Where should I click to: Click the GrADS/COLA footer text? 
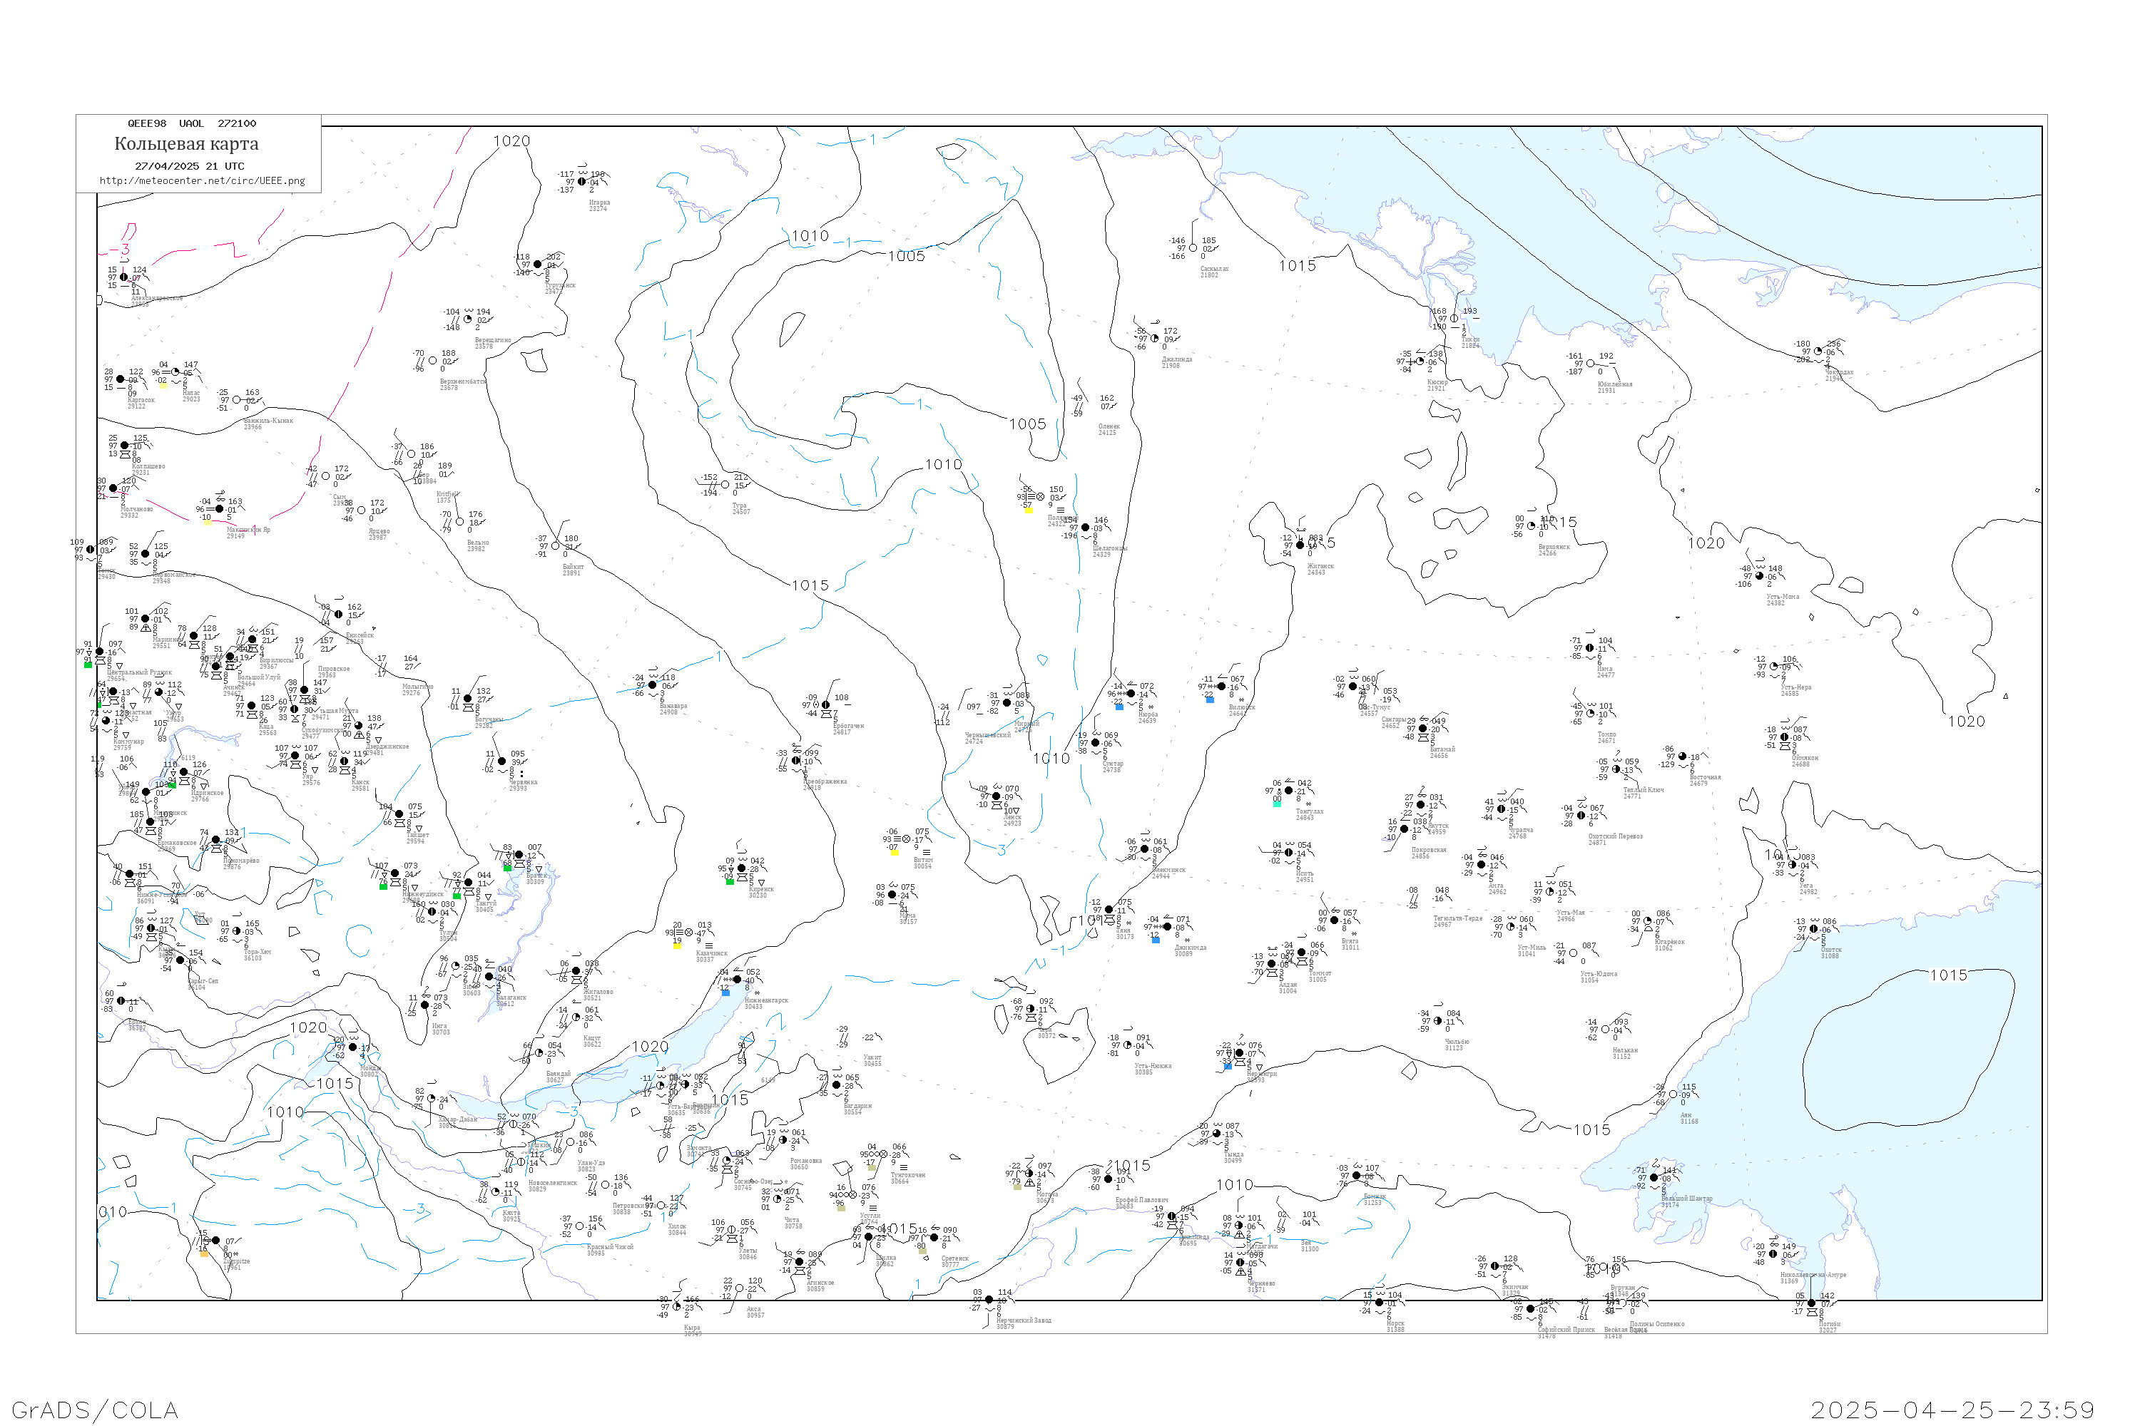pyautogui.click(x=95, y=1410)
